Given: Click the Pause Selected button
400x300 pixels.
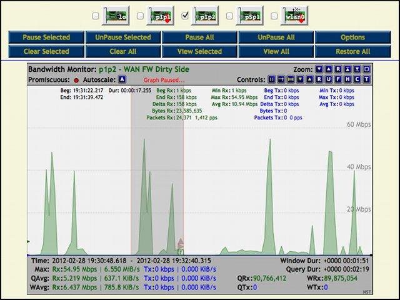Looking at the screenshot, I should click(46, 37).
